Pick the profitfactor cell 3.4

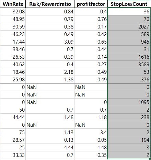(91, 133)
